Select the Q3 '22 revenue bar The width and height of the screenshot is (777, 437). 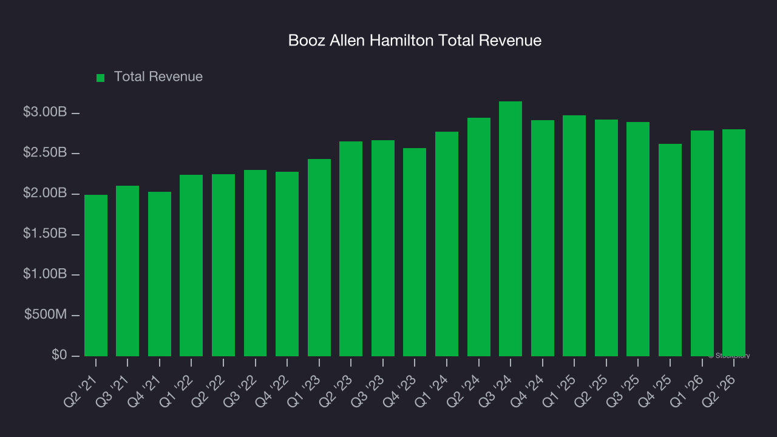255,263
